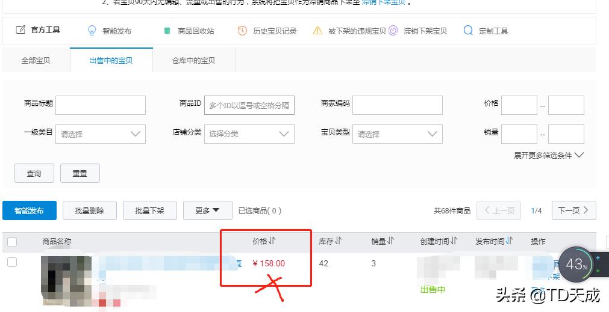Sort by 销量 column arrows
The width and height of the screenshot is (609, 312).
390,241
